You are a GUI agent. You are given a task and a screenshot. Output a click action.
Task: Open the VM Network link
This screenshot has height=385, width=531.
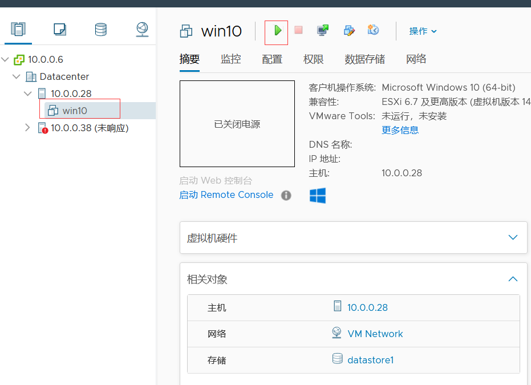pos(375,334)
